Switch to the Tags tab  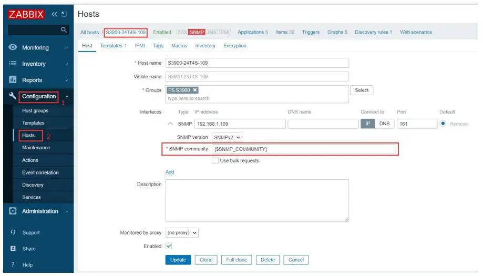click(x=158, y=46)
